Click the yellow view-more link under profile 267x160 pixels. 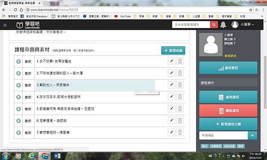coord(230,56)
